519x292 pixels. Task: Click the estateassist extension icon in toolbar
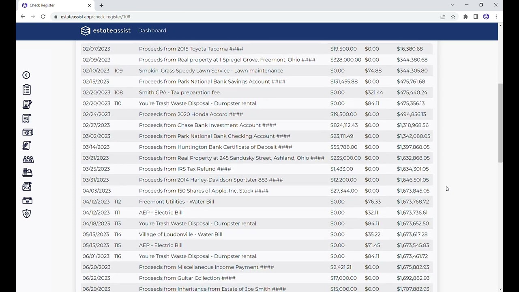pos(486,17)
